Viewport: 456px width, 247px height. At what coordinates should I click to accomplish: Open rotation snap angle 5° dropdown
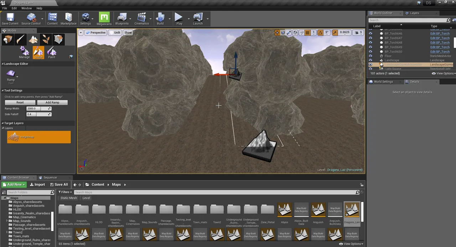[x=327, y=33]
